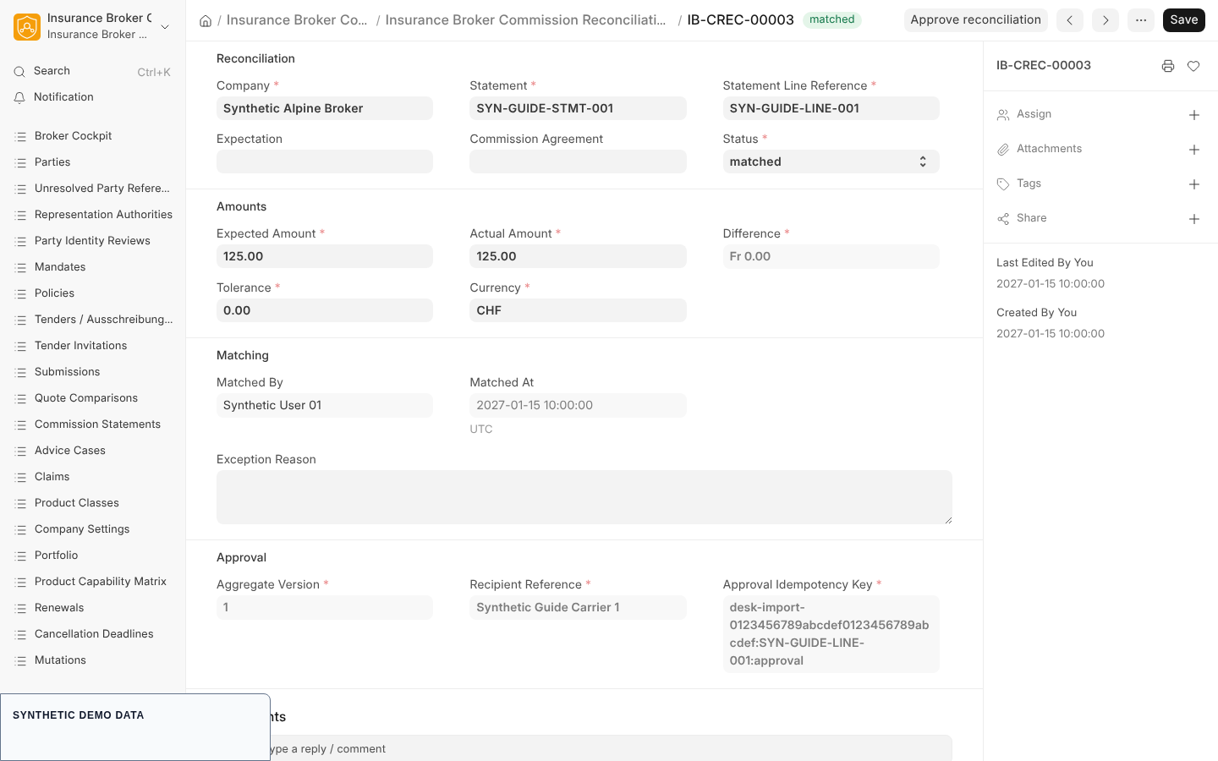Open the Status dropdown showing matched

click(x=831, y=162)
